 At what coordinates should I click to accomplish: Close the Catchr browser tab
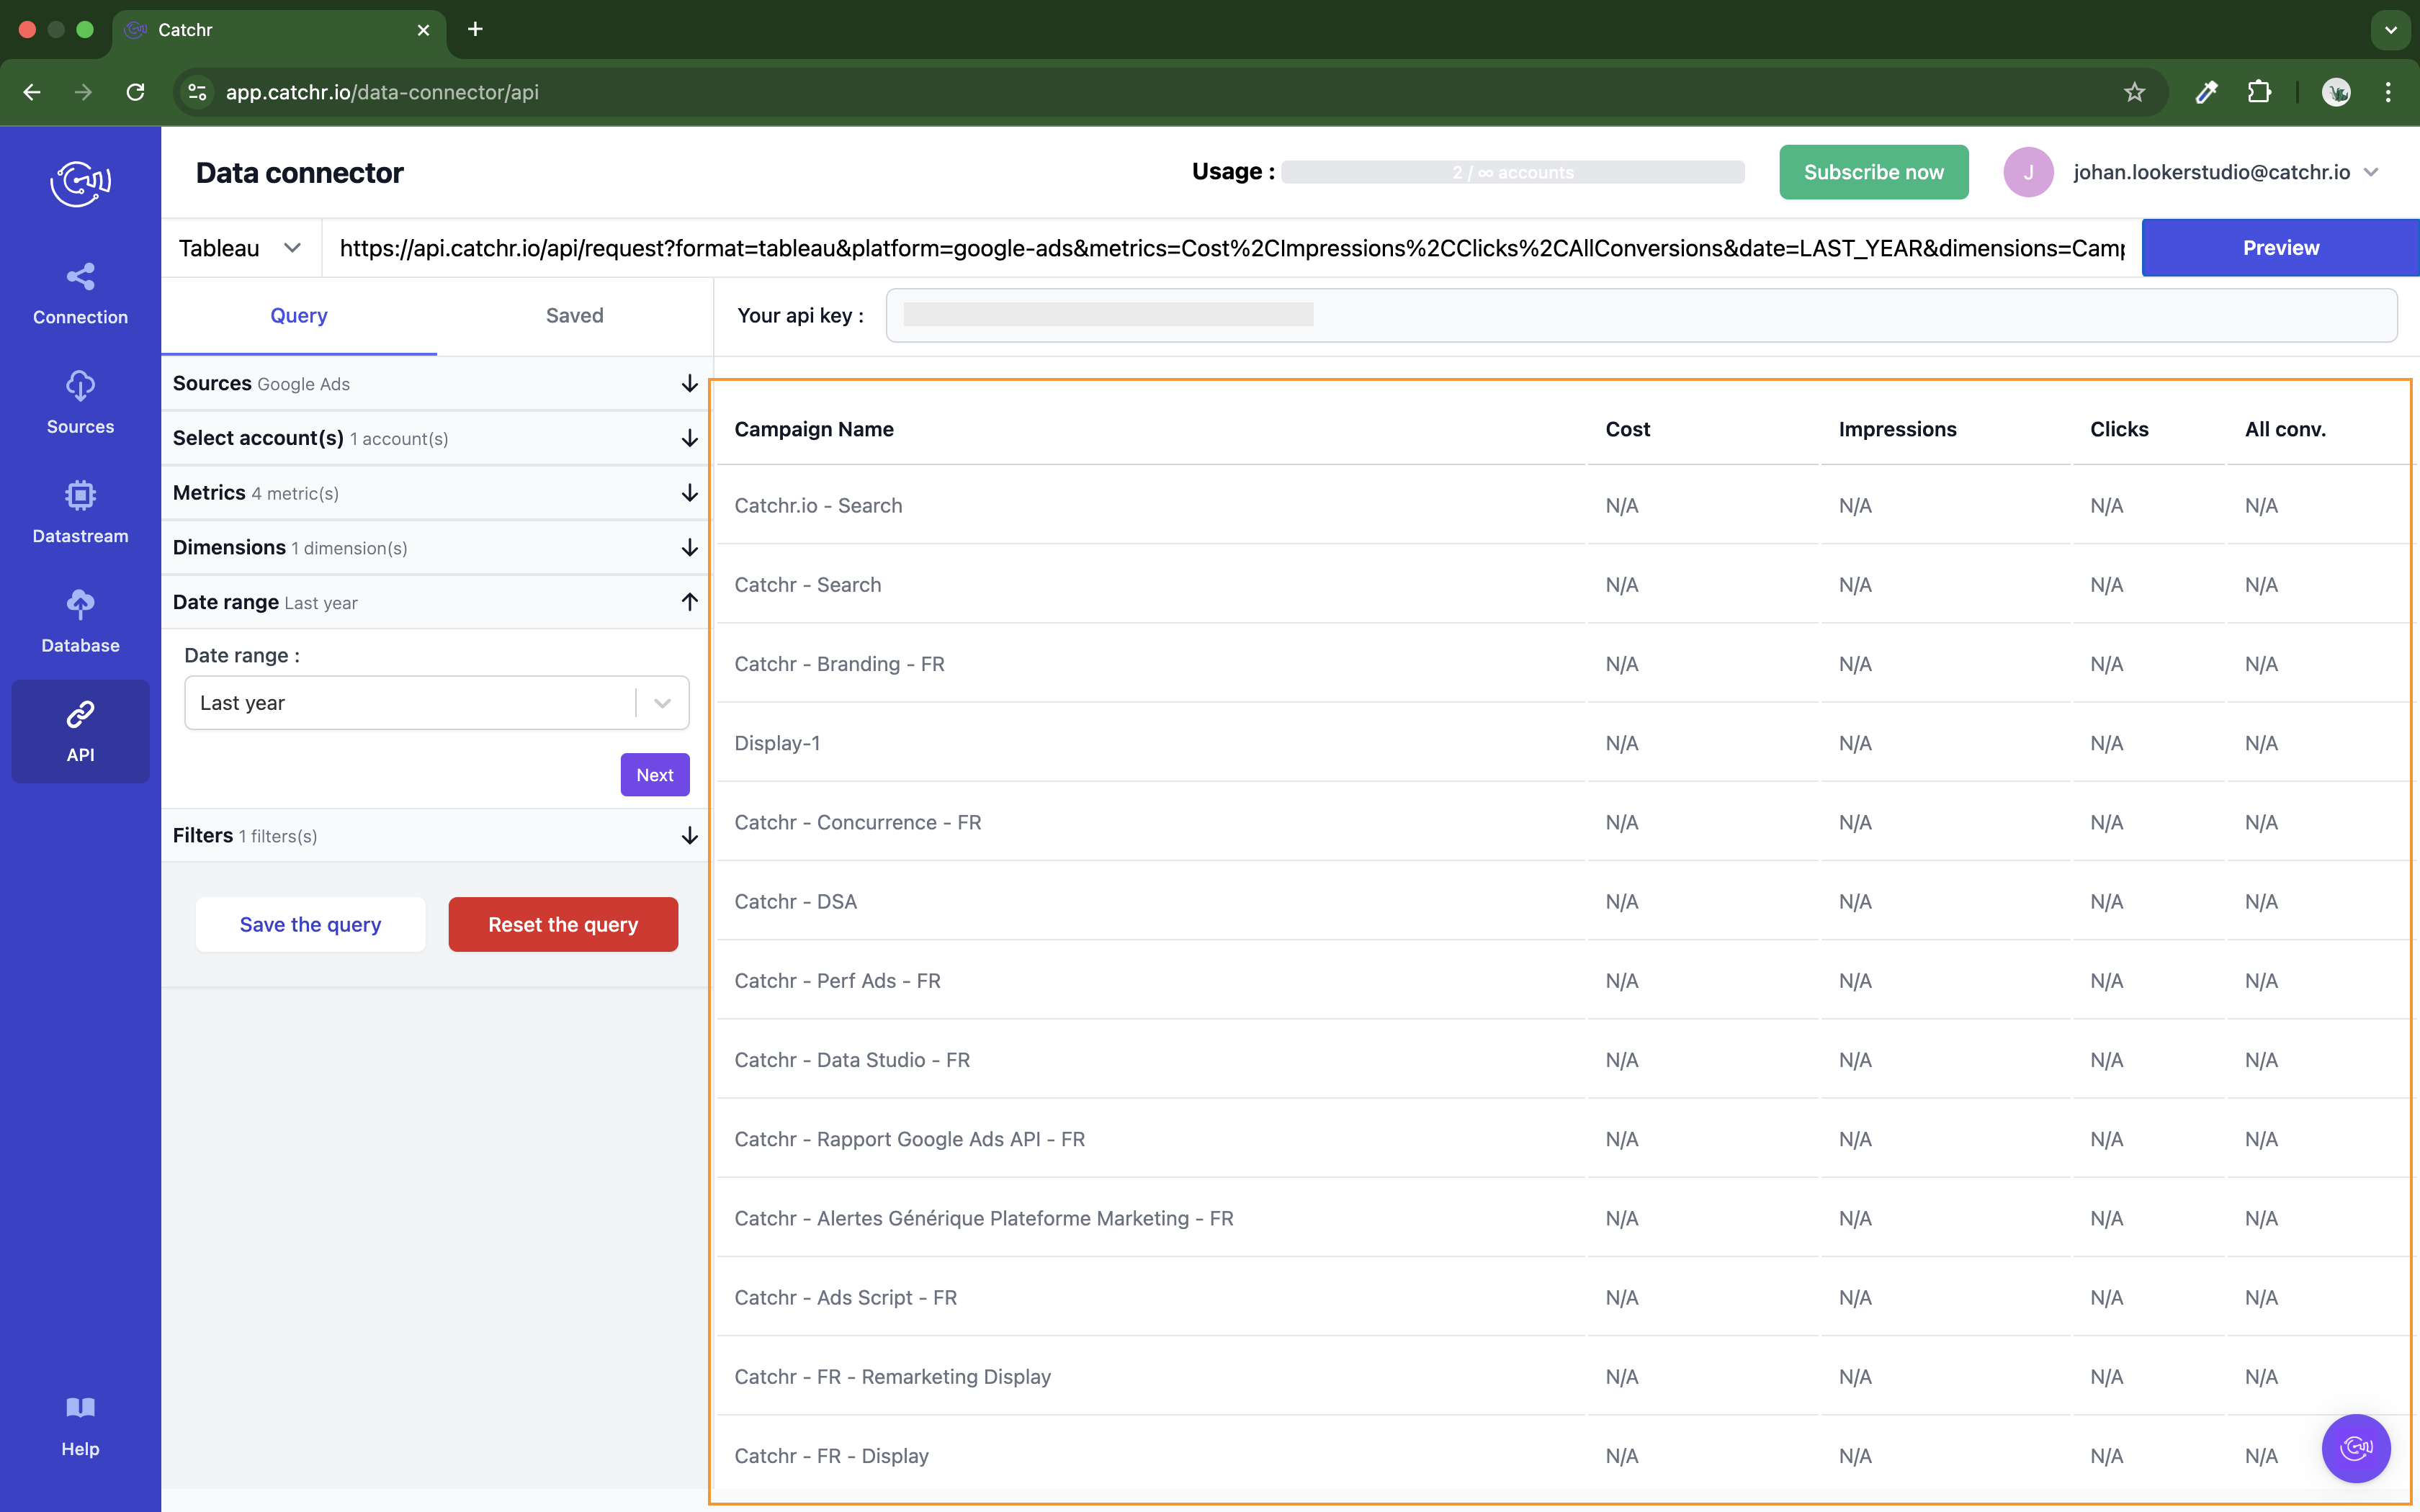click(x=423, y=30)
